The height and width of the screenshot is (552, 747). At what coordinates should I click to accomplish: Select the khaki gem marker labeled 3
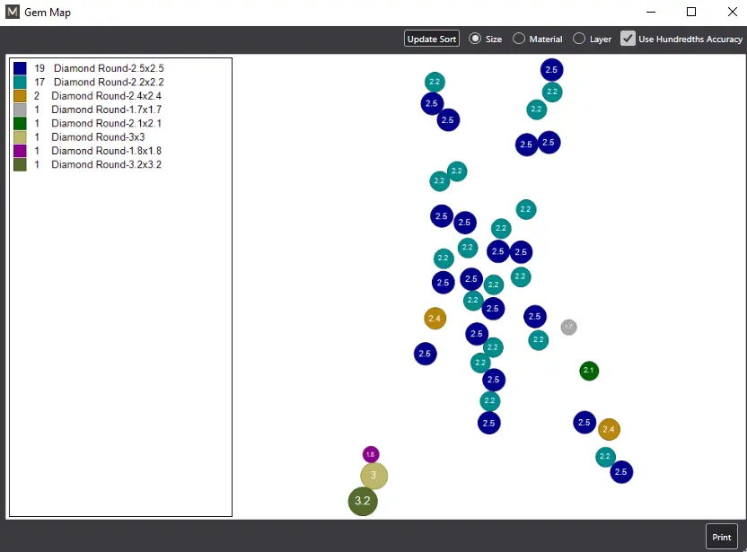pos(373,476)
